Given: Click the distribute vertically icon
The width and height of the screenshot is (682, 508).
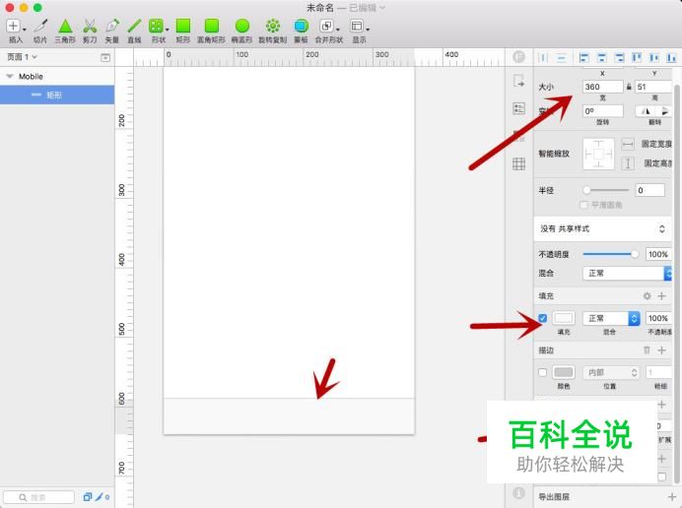Looking at the screenshot, I should tap(562, 57).
